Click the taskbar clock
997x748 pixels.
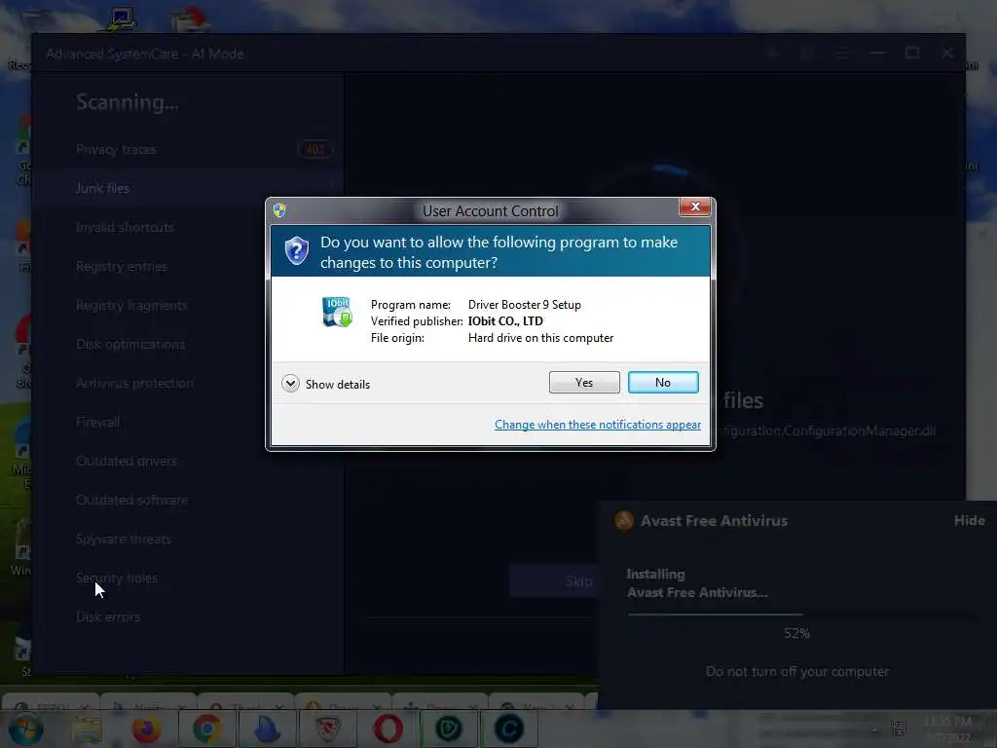click(x=947, y=729)
